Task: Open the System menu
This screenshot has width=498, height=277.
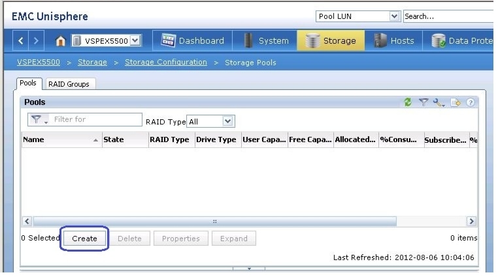Action: click(x=265, y=40)
